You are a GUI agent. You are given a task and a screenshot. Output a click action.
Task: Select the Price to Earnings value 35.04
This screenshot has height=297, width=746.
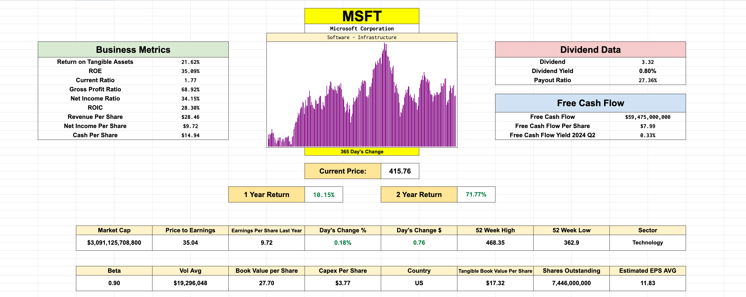[190, 243]
